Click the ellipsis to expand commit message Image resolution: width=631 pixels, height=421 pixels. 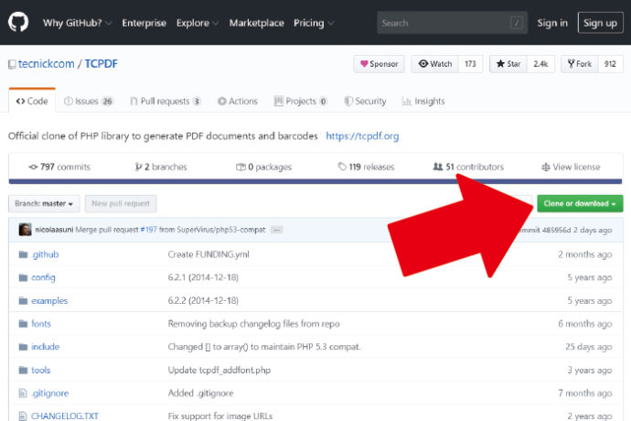pos(276,230)
